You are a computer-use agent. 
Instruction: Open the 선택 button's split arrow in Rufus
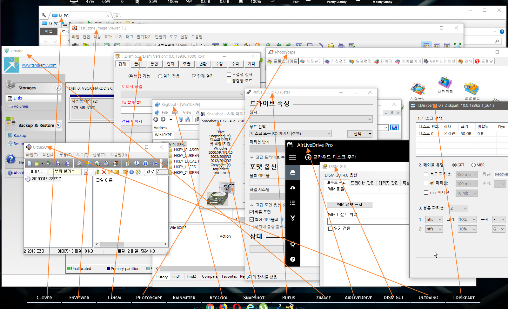370,134
